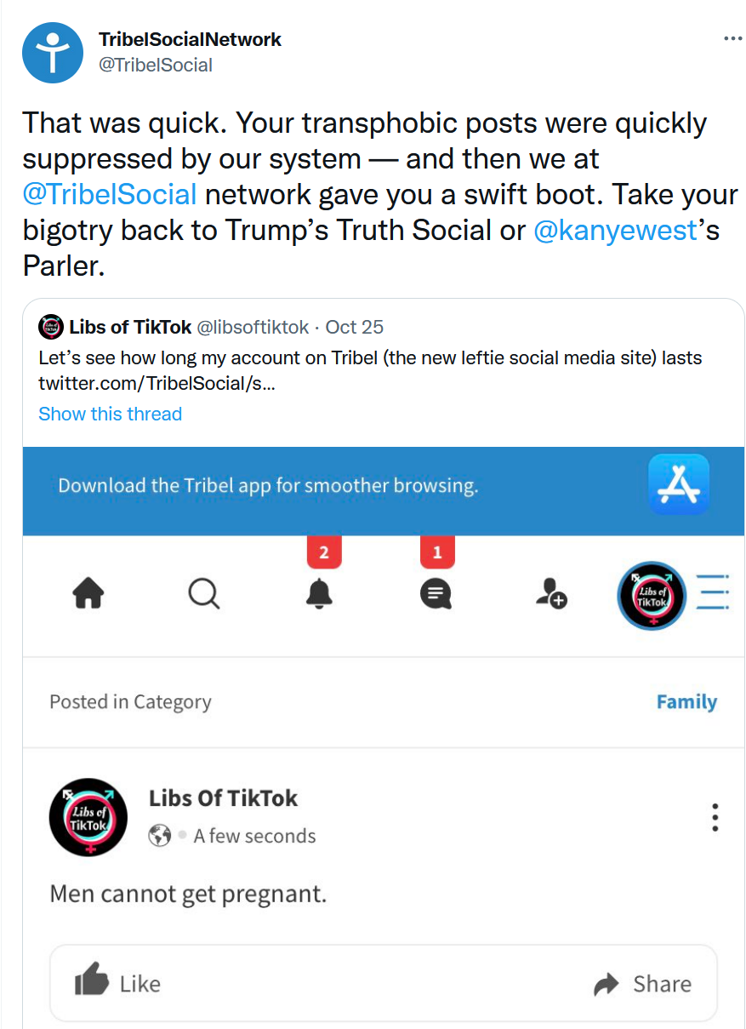Viewport: 746px width, 1029px height.
Task: Open the tweet's three-dot more options menu
Action: tap(732, 39)
